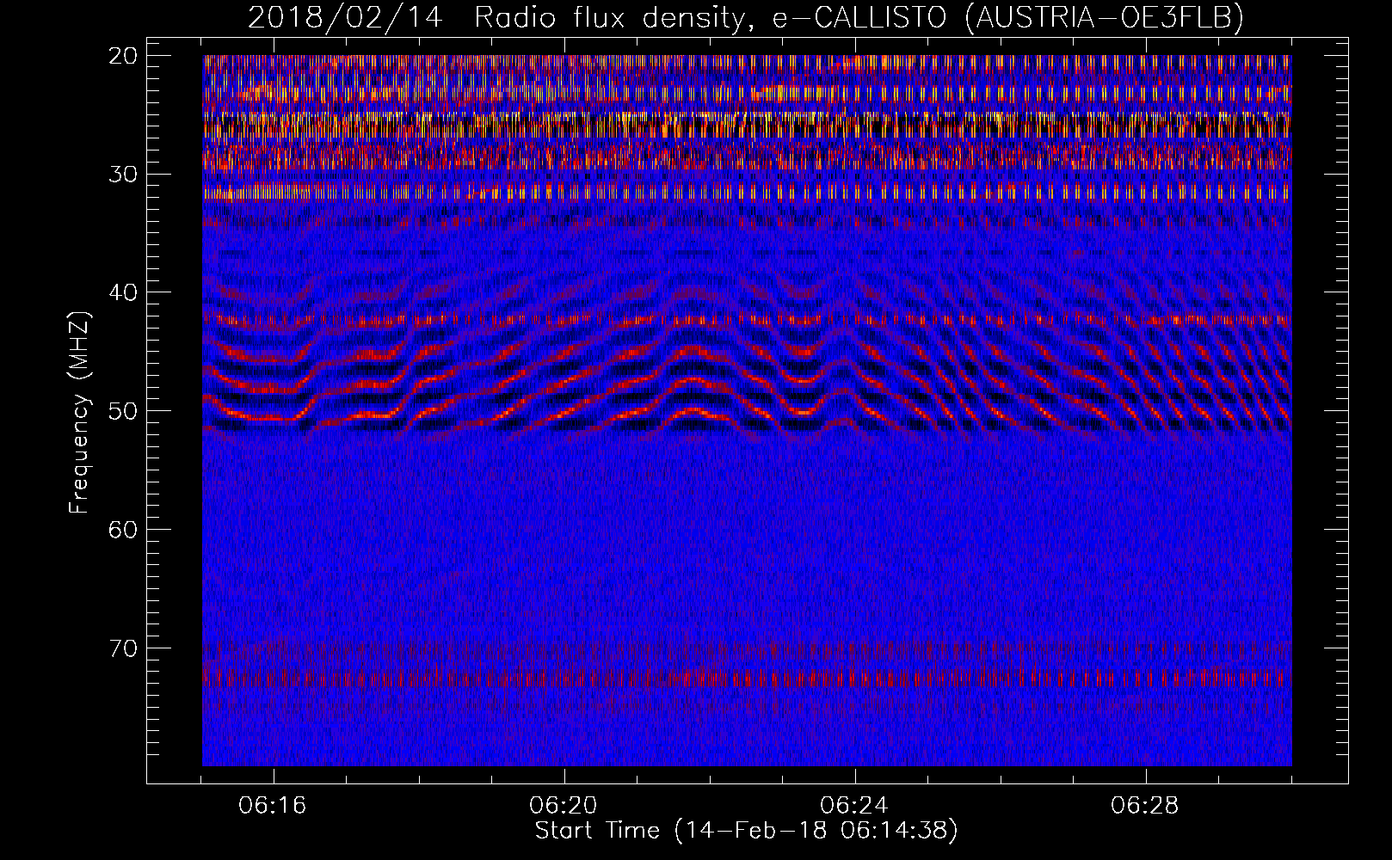Click the 30 MHz frequency tick label
This screenshot has width=1392, height=860.
click(124, 175)
